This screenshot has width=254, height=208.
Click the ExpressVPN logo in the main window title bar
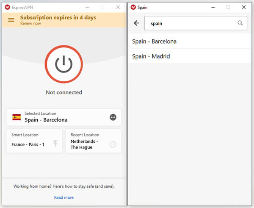[8, 7]
